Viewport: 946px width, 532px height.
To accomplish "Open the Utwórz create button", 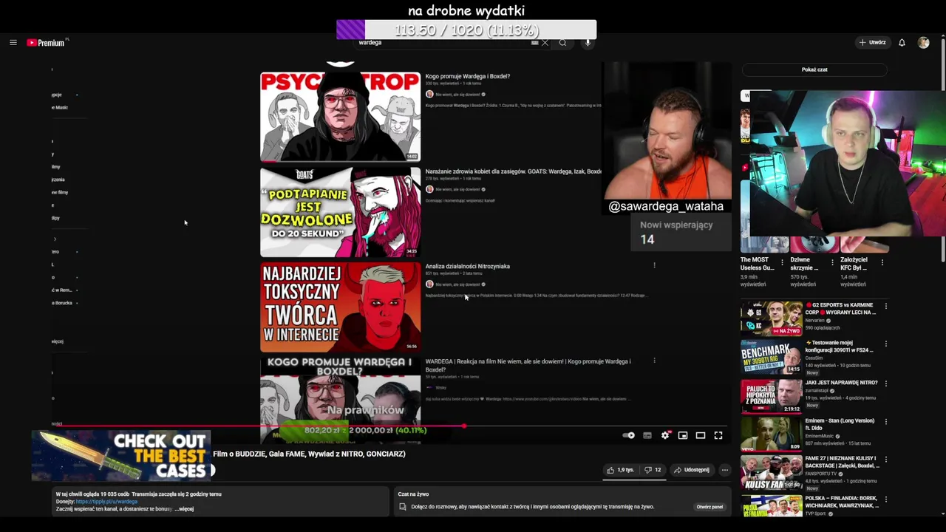I will pyautogui.click(x=872, y=43).
